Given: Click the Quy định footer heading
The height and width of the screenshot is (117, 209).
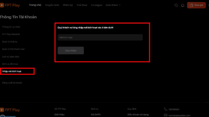Looking at the screenshot, I should [x=132, y=109].
